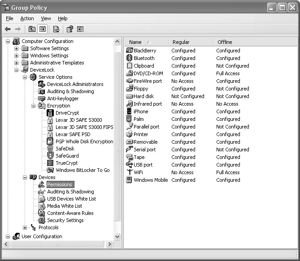The height and width of the screenshot is (261, 300).
Task: Click the USB port icon
Action: click(x=130, y=164)
